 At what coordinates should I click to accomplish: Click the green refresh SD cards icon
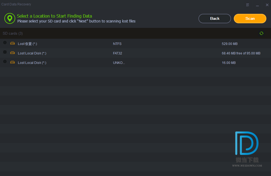261,33
